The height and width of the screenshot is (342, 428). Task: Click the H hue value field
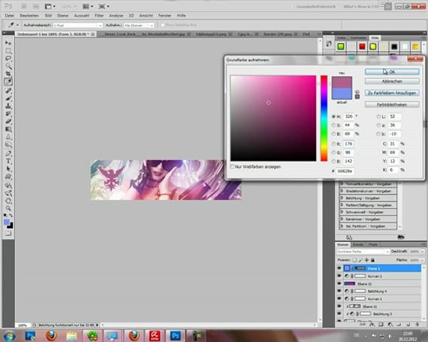coord(349,116)
